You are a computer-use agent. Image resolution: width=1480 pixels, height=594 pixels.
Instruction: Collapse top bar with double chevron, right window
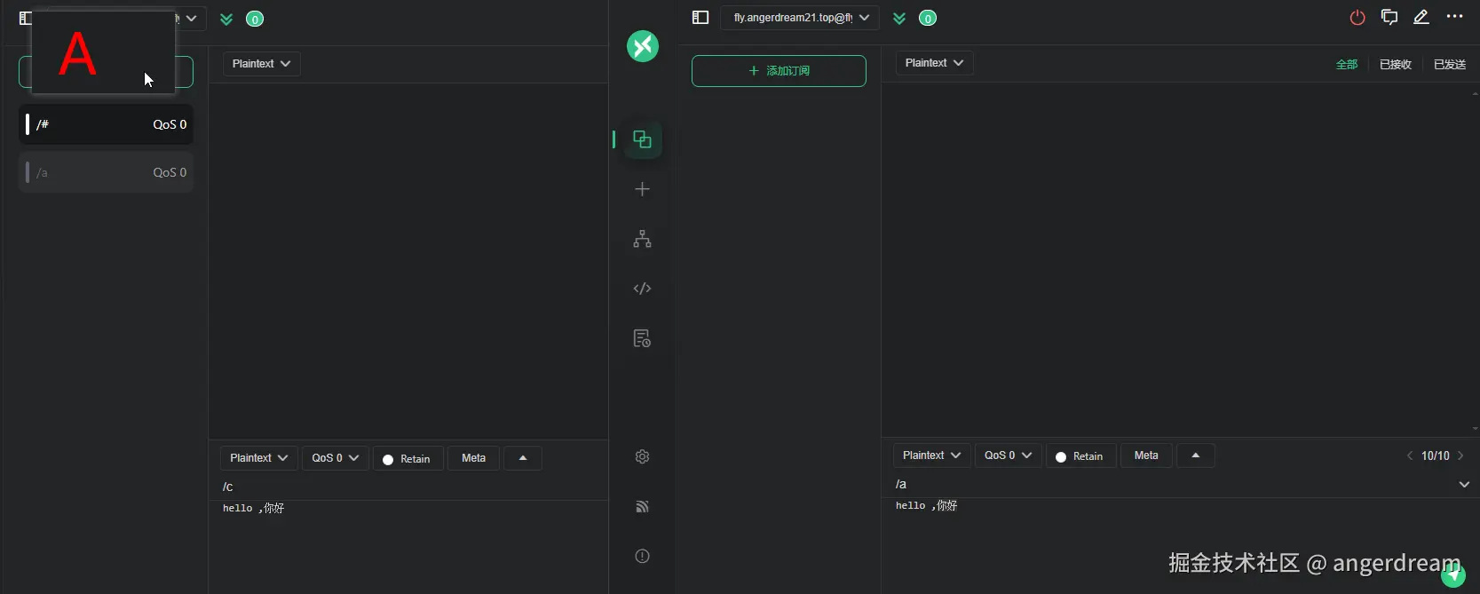[899, 18]
